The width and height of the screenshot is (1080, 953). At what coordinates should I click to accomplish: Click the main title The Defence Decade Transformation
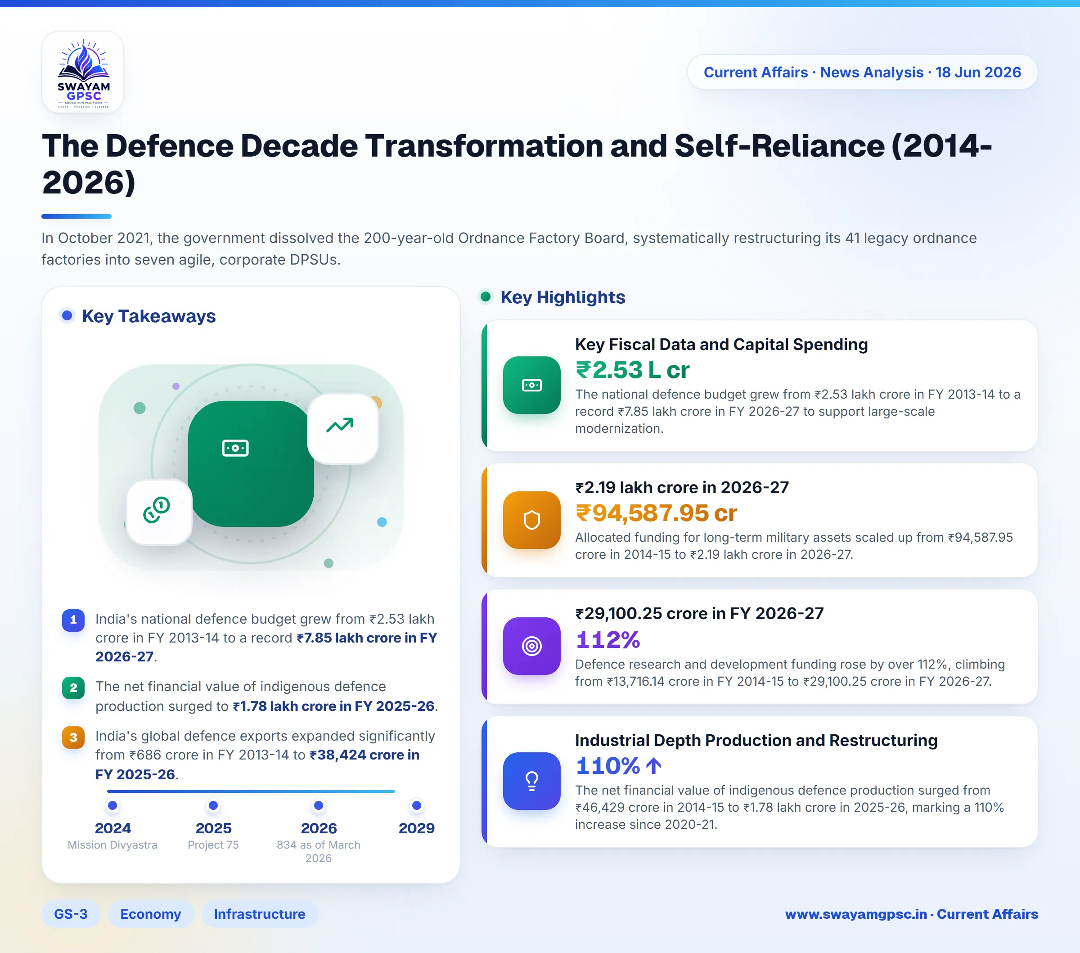tap(517, 164)
